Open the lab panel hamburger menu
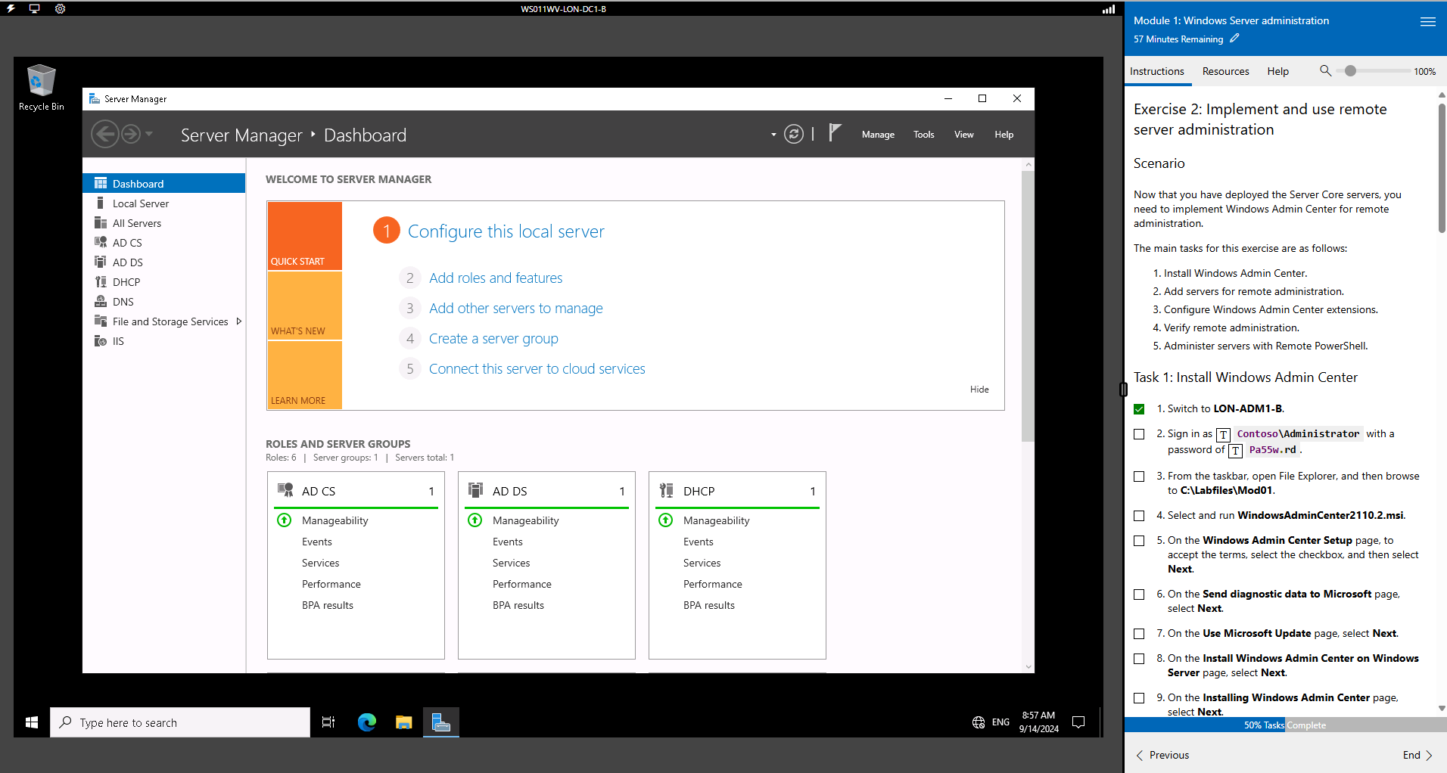Screen dimensions: 1447x773 [1428, 22]
